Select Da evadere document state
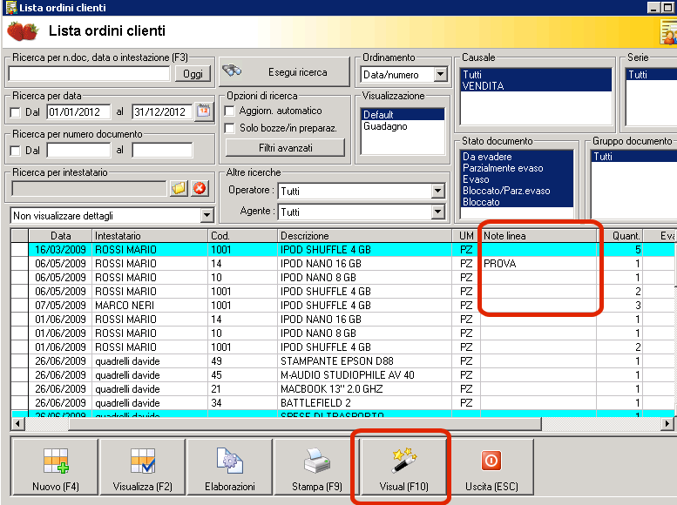Screen dimensions: 677x505 pos(518,157)
